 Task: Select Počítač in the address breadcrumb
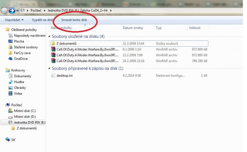[36, 11]
